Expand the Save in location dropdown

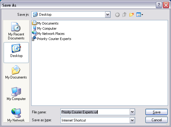(108, 15)
